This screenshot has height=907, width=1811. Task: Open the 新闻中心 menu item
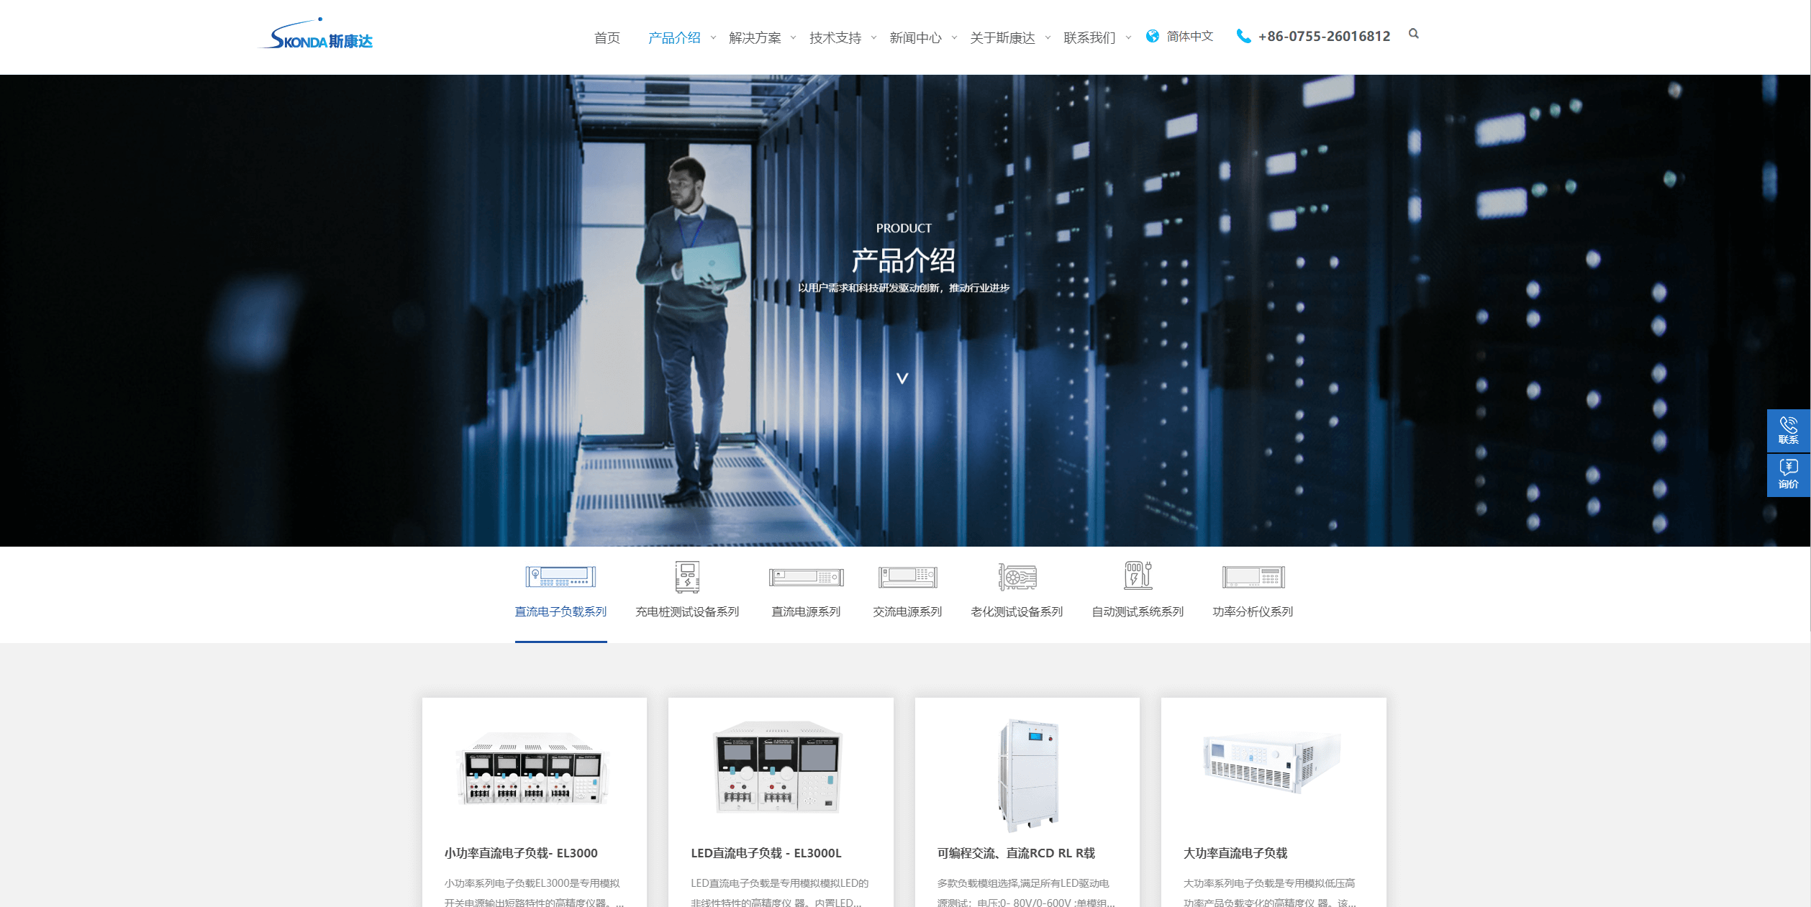(914, 38)
